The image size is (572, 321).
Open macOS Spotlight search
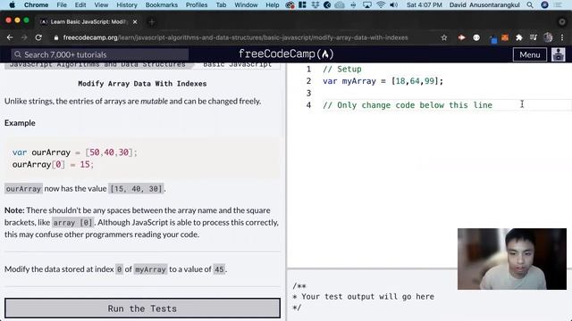click(530, 4)
